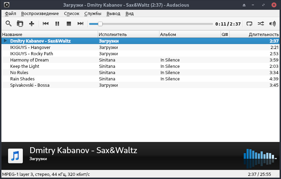Click the MPEG-1 layer 3 status text
This screenshot has width=281, height=179.
pos(46,174)
